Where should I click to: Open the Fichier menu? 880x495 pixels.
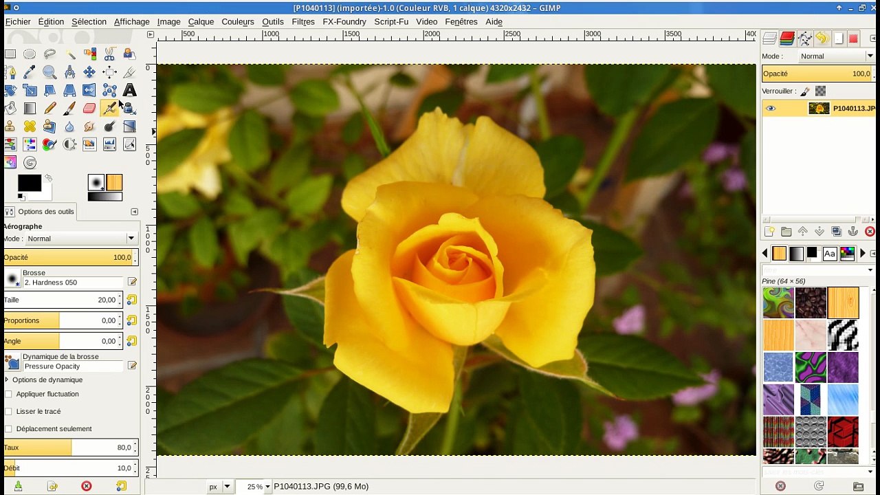tap(18, 22)
